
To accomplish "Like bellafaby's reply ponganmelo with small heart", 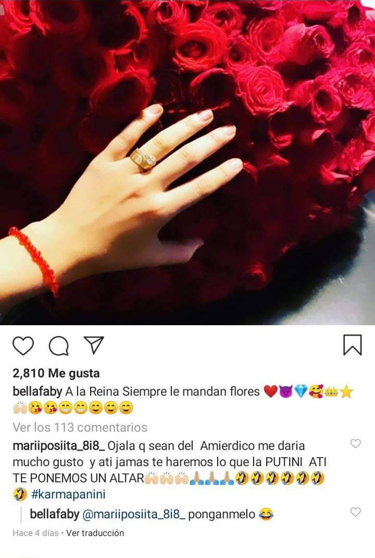I will coord(355,512).
